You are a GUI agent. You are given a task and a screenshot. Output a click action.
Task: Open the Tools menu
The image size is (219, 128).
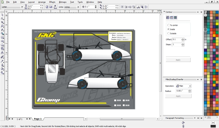[x=80, y=2]
